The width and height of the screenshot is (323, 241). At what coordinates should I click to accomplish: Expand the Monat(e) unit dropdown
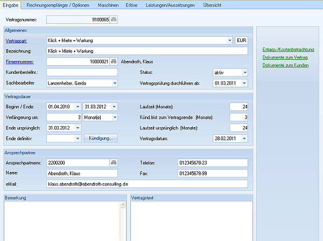pos(115,117)
